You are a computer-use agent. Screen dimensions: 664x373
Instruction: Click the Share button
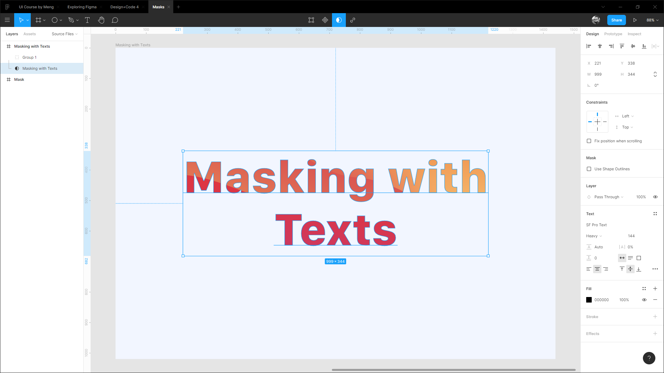coord(616,20)
